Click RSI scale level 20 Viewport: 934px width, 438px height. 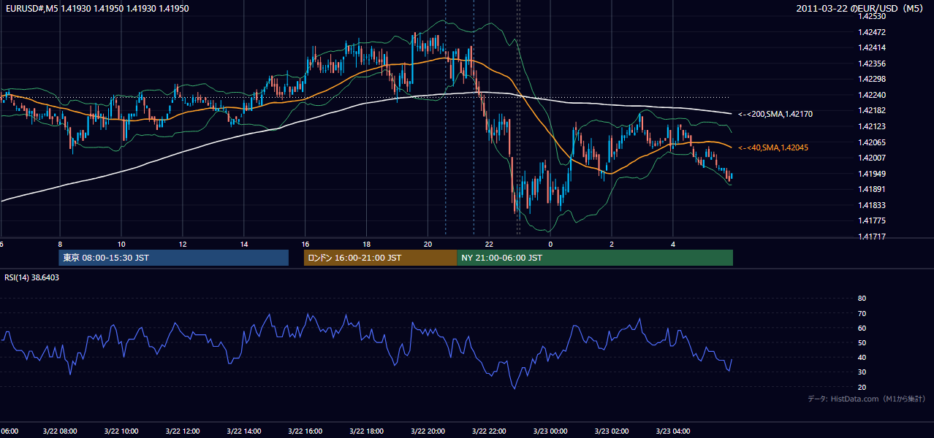pos(862,387)
